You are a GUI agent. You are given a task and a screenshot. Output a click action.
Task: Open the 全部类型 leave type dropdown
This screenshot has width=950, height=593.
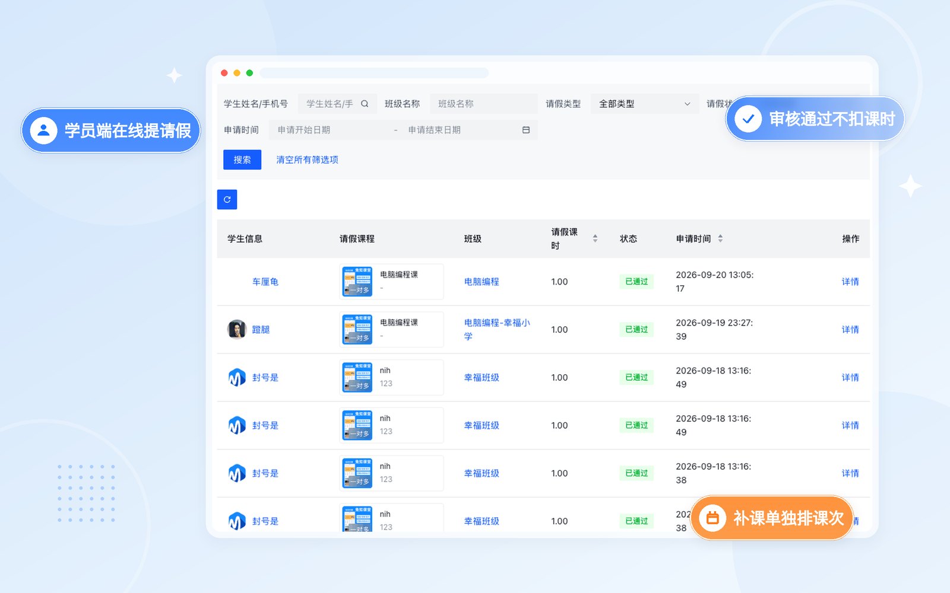[x=644, y=104]
